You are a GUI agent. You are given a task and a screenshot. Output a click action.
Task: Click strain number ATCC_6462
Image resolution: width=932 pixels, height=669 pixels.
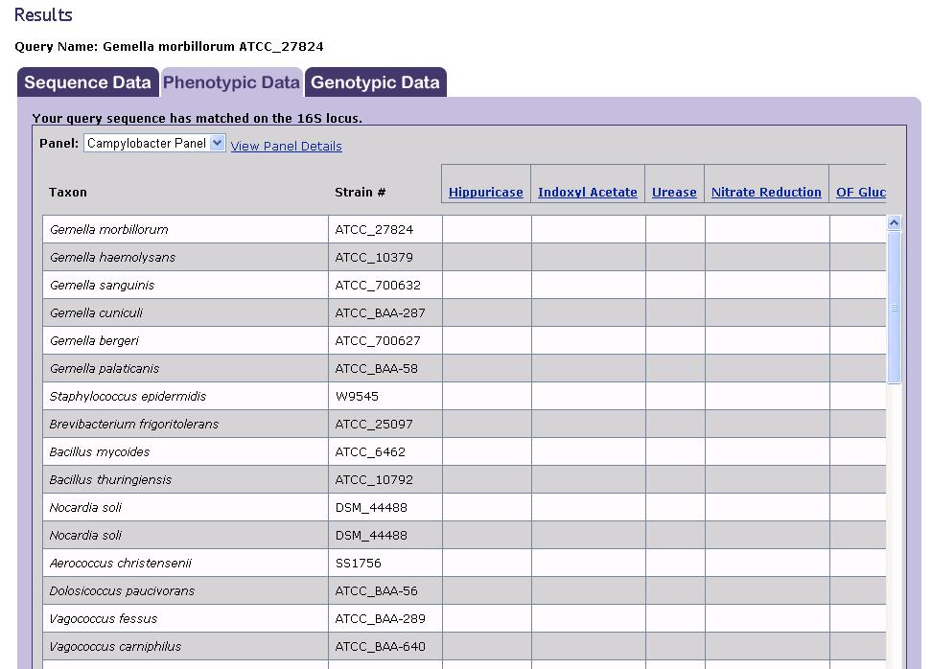pyautogui.click(x=370, y=452)
